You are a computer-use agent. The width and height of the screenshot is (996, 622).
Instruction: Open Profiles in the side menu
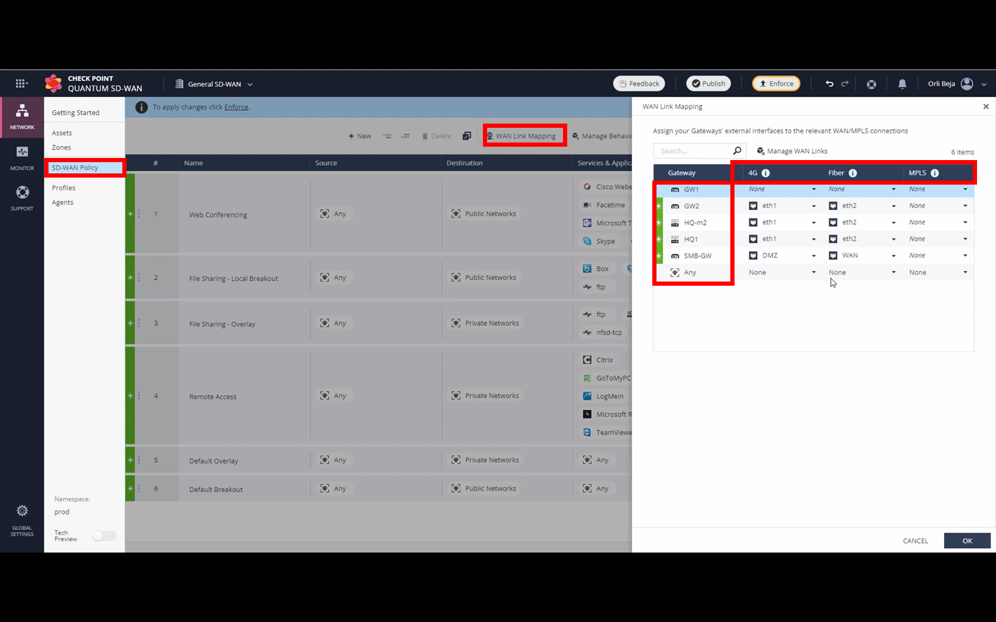63,188
